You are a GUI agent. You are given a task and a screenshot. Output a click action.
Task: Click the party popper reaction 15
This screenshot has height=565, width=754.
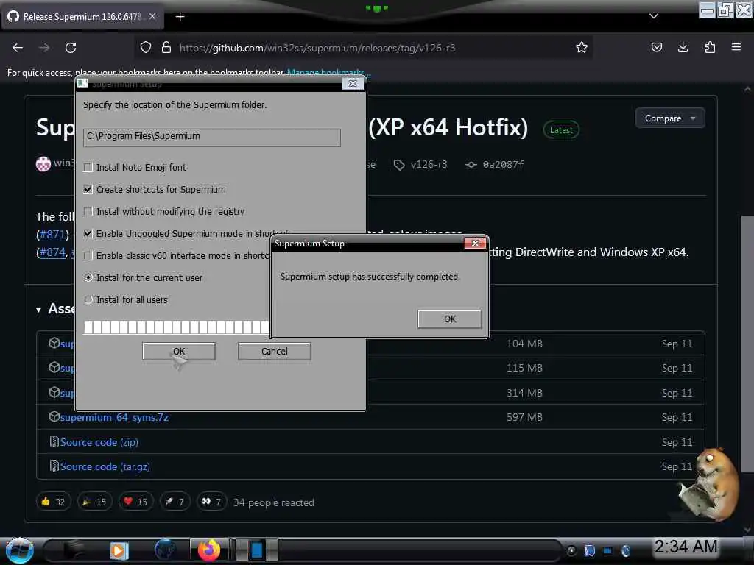tap(95, 502)
